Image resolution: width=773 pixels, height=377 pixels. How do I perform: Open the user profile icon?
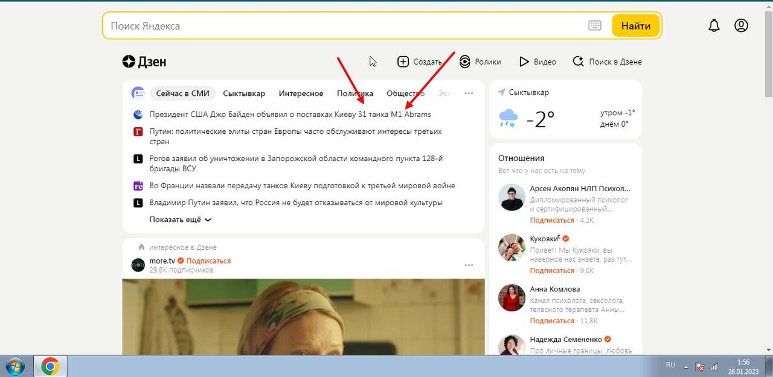pyautogui.click(x=741, y=25)
